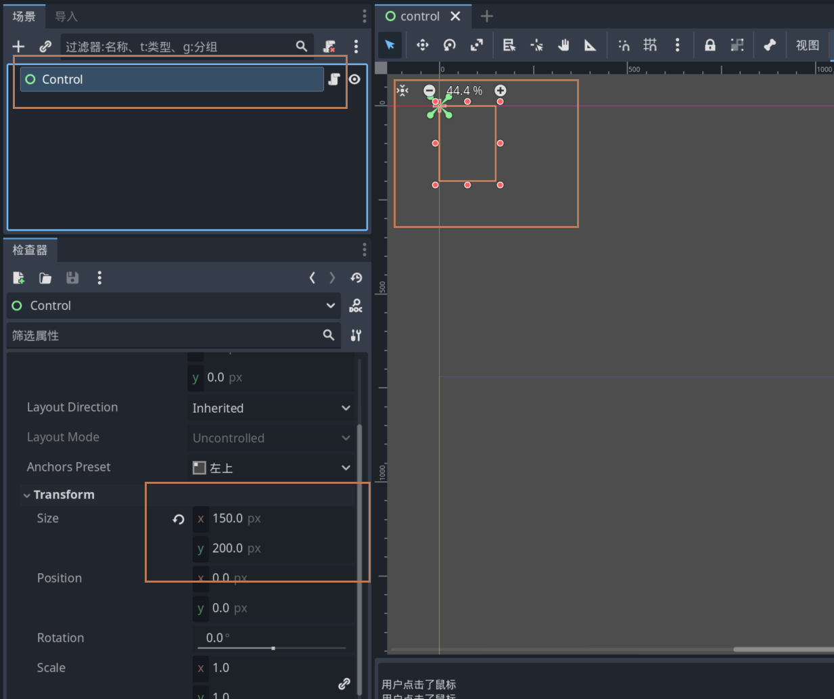Image resolution: width=834 pixels, height=699 pixels.
Task: Click the 用户点击了鼠标 output log line
Action: [419, 684]
